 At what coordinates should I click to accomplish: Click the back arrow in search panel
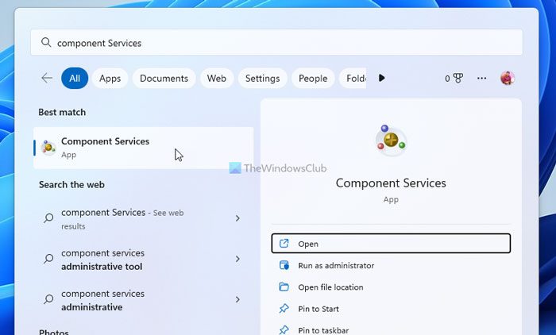click(x=47, y=78)
